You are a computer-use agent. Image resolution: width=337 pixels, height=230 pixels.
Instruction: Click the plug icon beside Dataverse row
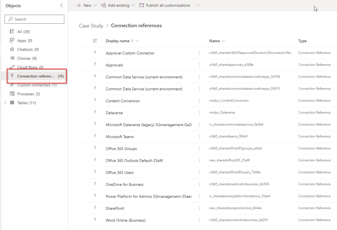95,112
